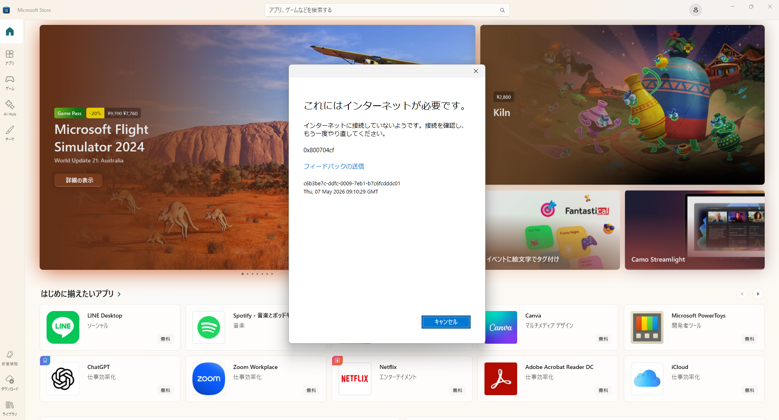Expand the はじめに揃えたいアプリ section header
779x420 pixels.
(x=81, y=294)
